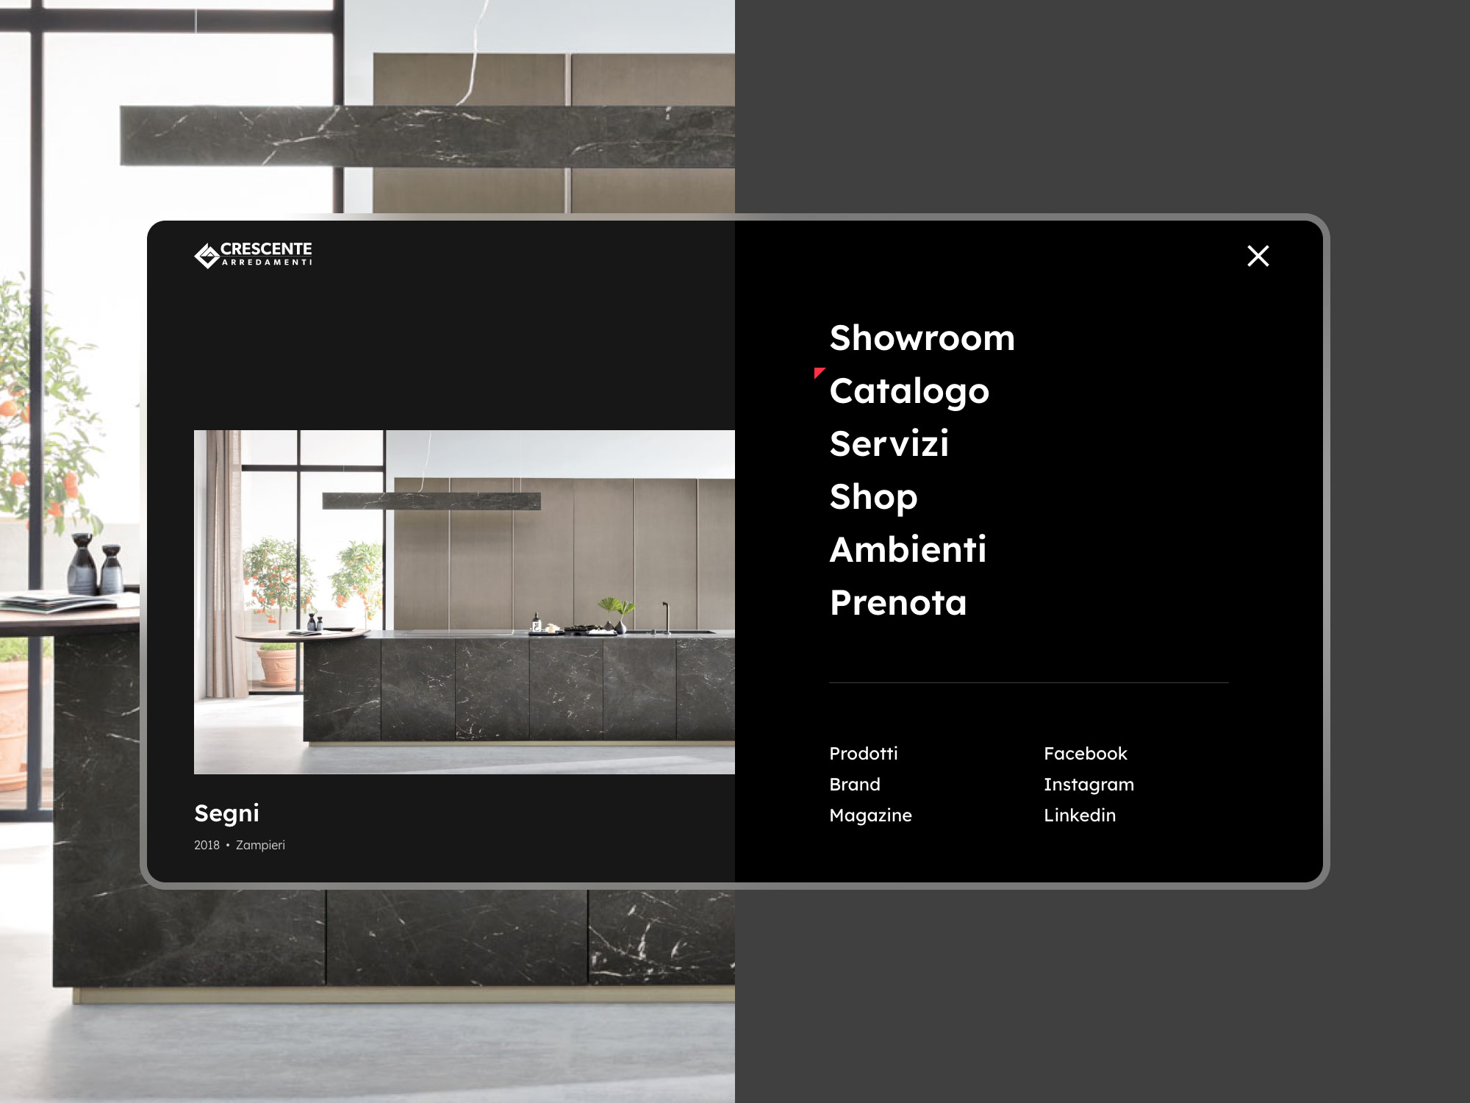Visit the Linkedin link
Viewport: 1470px width, 1103px height.
(1080, 815)
